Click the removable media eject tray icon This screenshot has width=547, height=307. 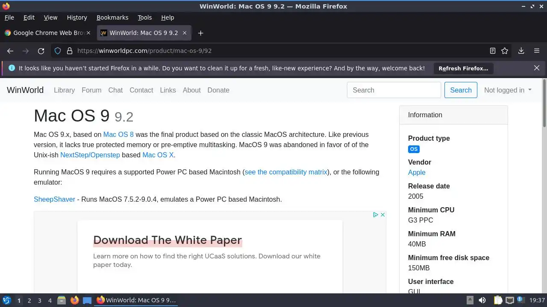tap(470, 300)
